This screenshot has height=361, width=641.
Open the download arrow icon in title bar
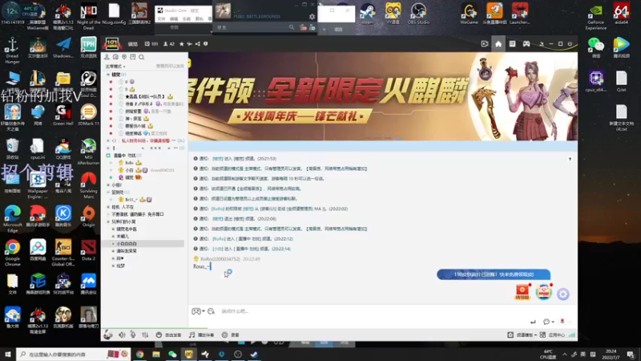542,44
